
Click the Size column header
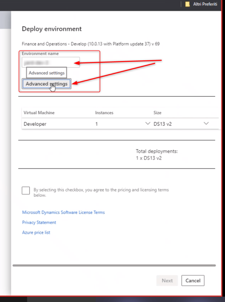(x=157, y=113)
